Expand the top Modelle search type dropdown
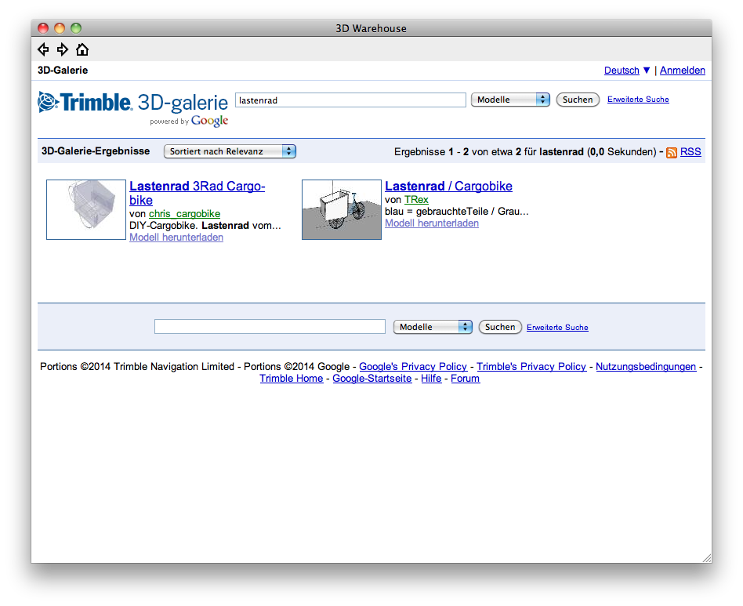743x606 pixels. tap(510, 100)
